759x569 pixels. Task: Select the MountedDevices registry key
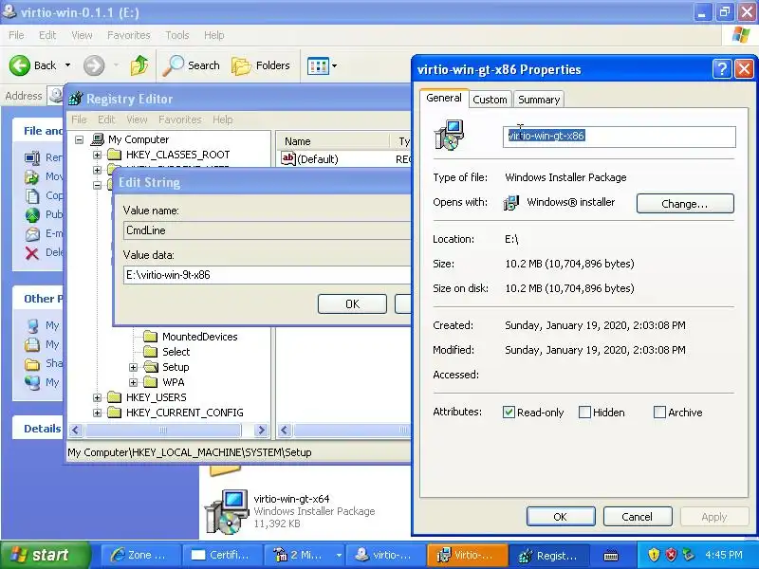pos(199,337)
